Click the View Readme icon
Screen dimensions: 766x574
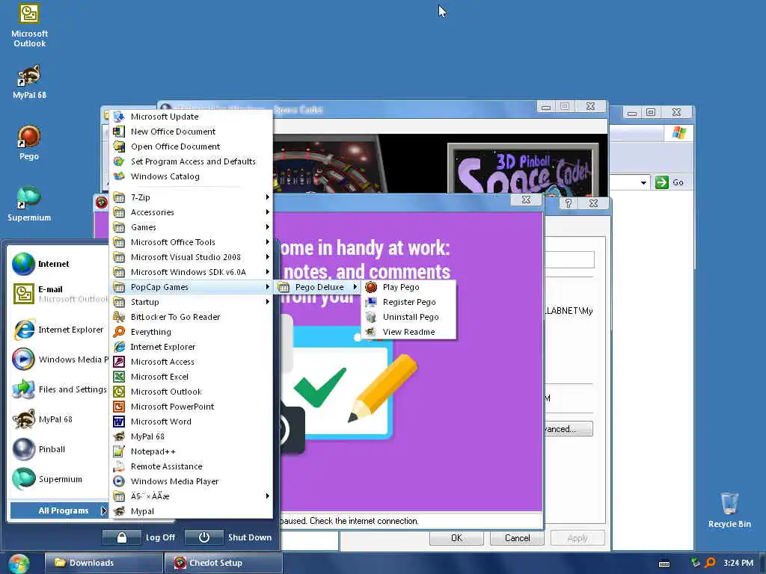click(x=371, y=332)
